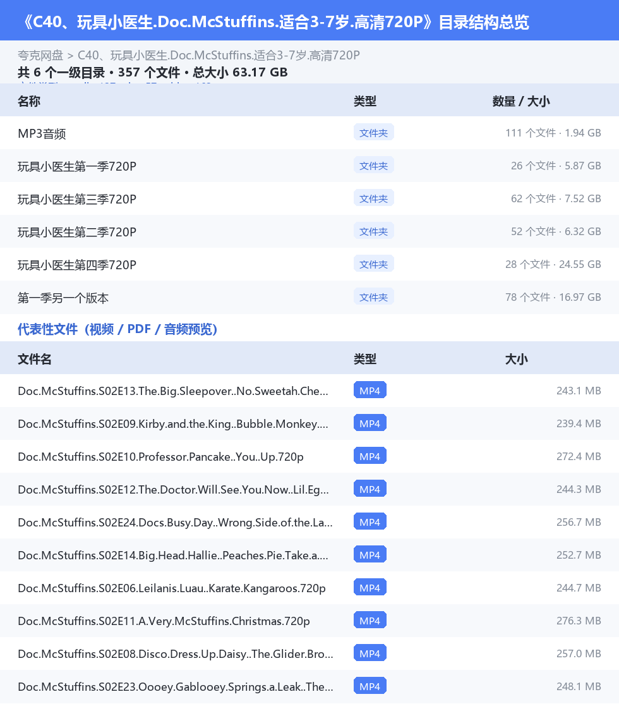
Task: Select the 夸克网盘 breadcrumb
Action: tap(40, 56)
